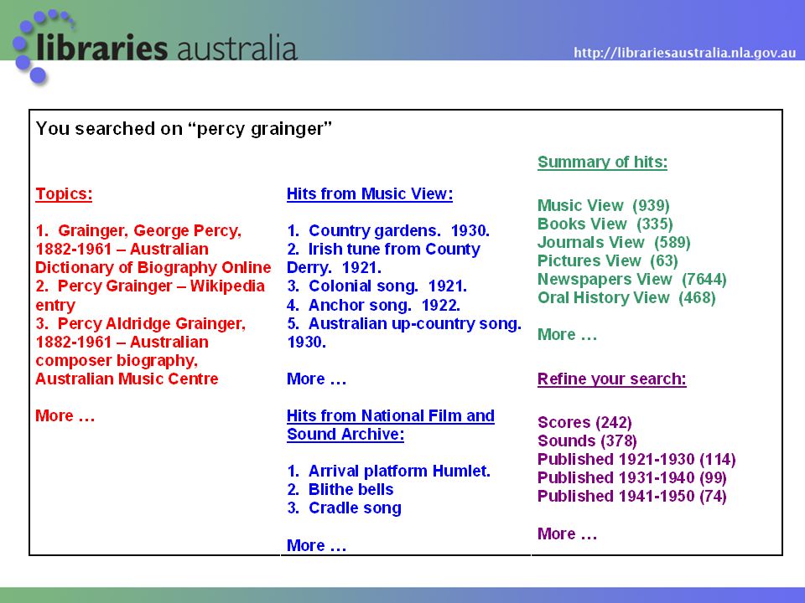Viewport: 805px width, 603px height.
Task: Open Percy Grainger Wikipedia entry
Action: click(x=150, y=296)
